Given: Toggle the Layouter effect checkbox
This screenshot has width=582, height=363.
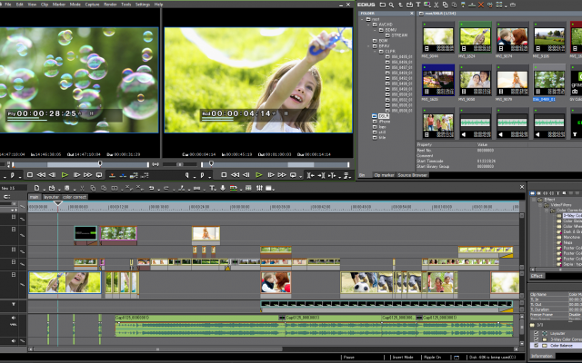Looking at the screenshot, I should tap(536, 333).
